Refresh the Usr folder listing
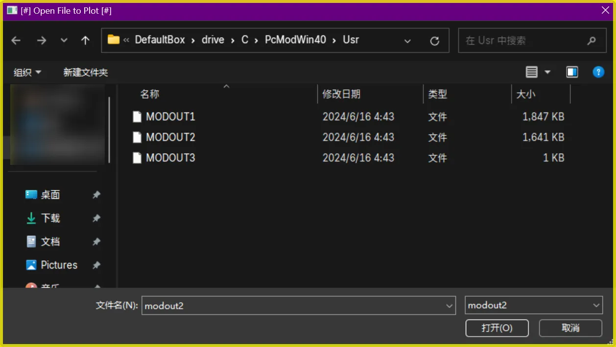Image resolution: width=616 pixels, height=347 pixels. [x=434, y=41]
